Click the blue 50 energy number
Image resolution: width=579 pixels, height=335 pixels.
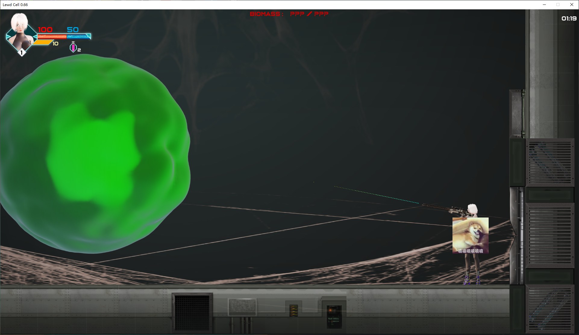tap(73, 30)
